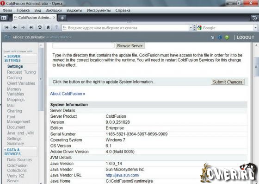Open ColdFusion Collections in the sidebar
This screenshot has width=259, height=184.
(17, 168)
